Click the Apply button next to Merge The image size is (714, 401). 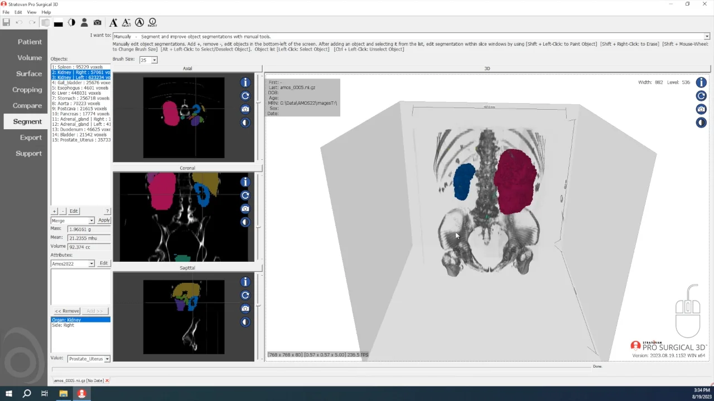click(x=104, y=221)
